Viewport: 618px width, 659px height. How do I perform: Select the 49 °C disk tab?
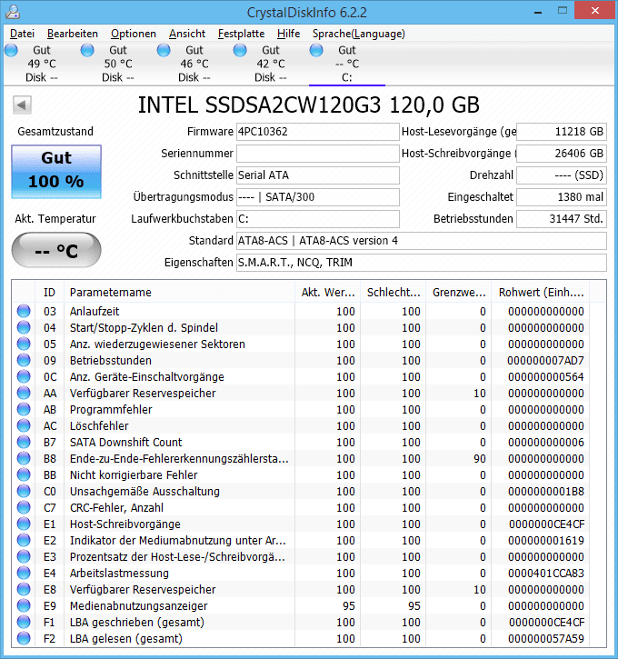[x=42, y=64]
